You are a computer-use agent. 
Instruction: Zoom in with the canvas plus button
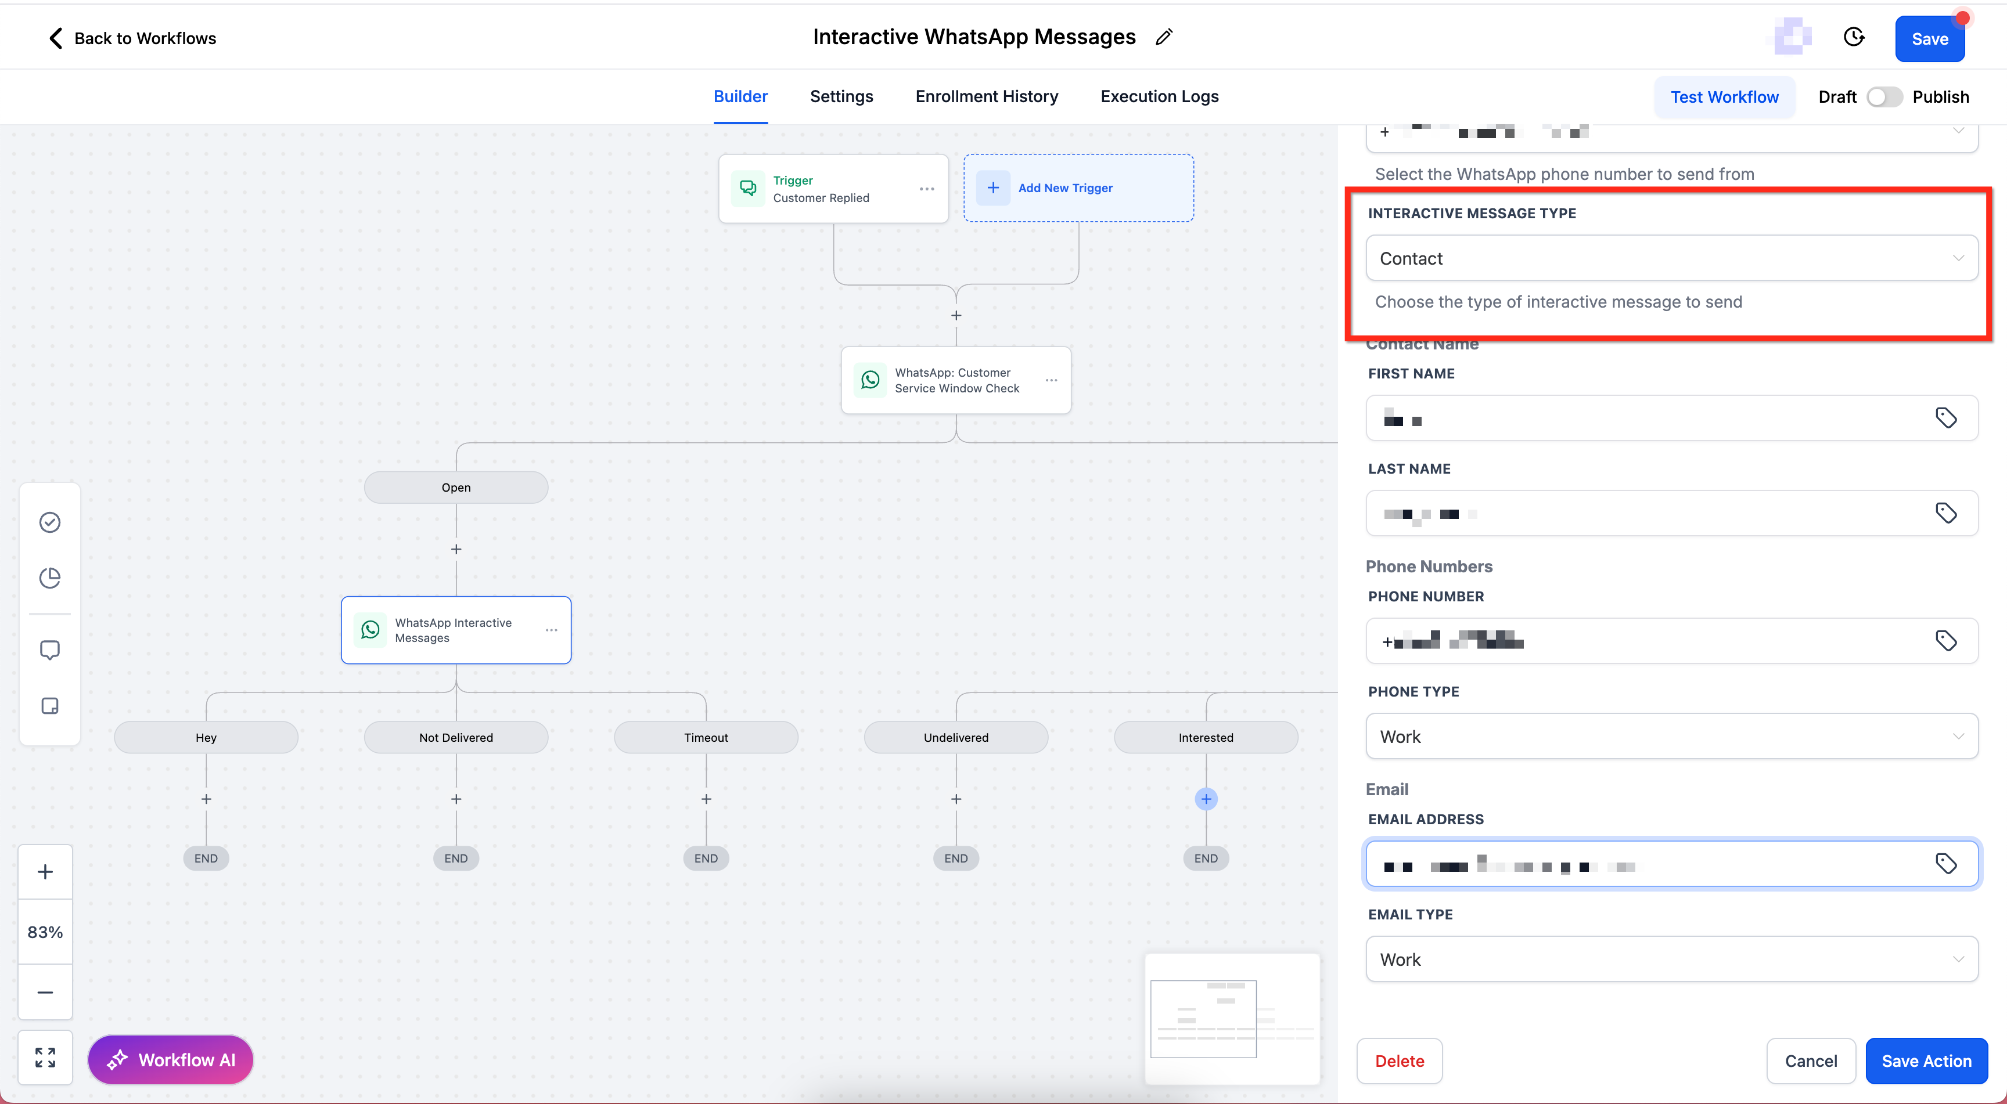pos(45,872)
